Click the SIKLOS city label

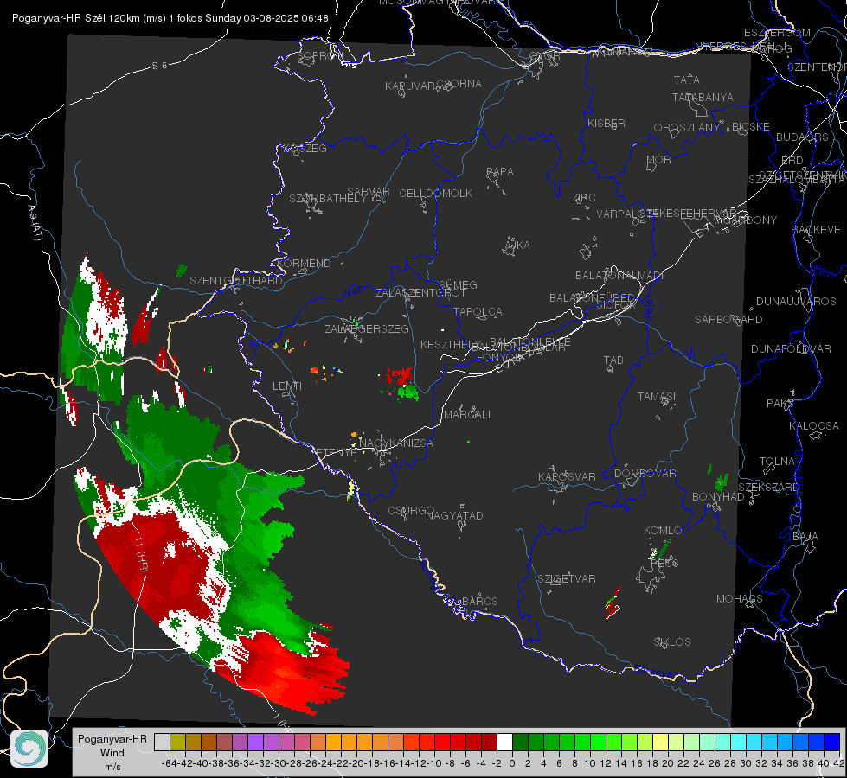point(672,642)
